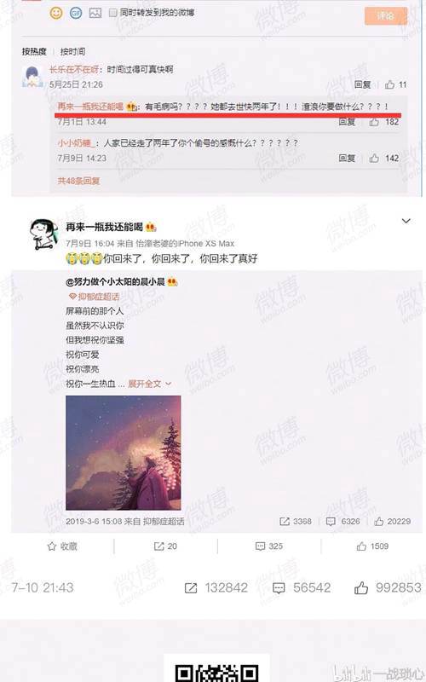
Task: Open comments icon showing 325
Action: pyautogui.click(x=269, y=546)
